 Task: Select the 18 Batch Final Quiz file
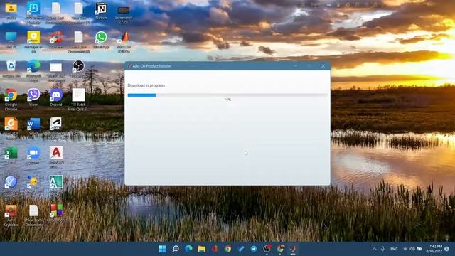[78, 100]
